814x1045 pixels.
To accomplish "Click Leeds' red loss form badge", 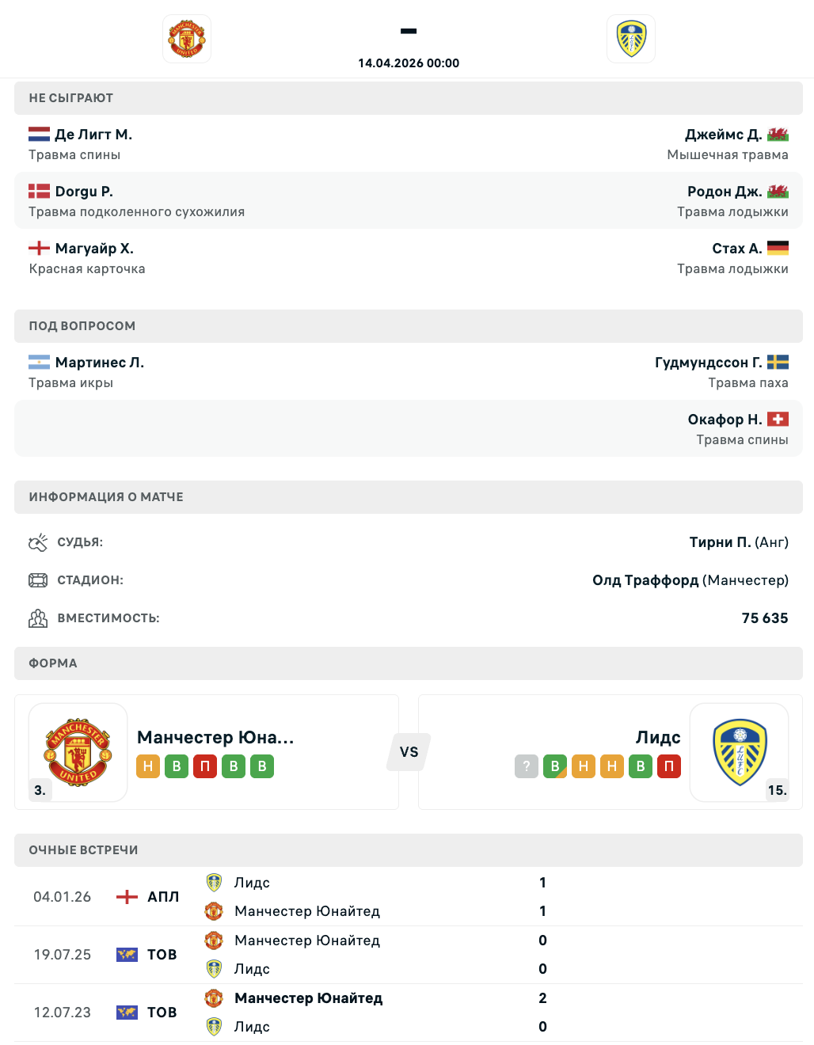I will pos(669,766).
